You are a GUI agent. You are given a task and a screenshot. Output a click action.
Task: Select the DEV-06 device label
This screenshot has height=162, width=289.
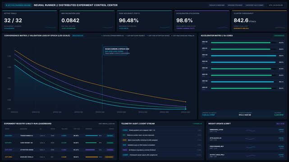205,81
